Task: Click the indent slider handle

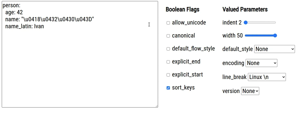Action: 246,22
